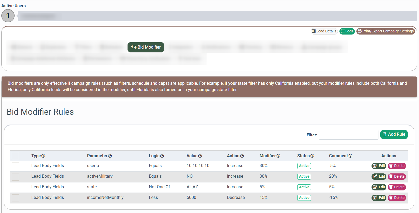Tick the checkbox for the userIp rule
Screen dimensions: 419x213
click(x=15, y=166)
